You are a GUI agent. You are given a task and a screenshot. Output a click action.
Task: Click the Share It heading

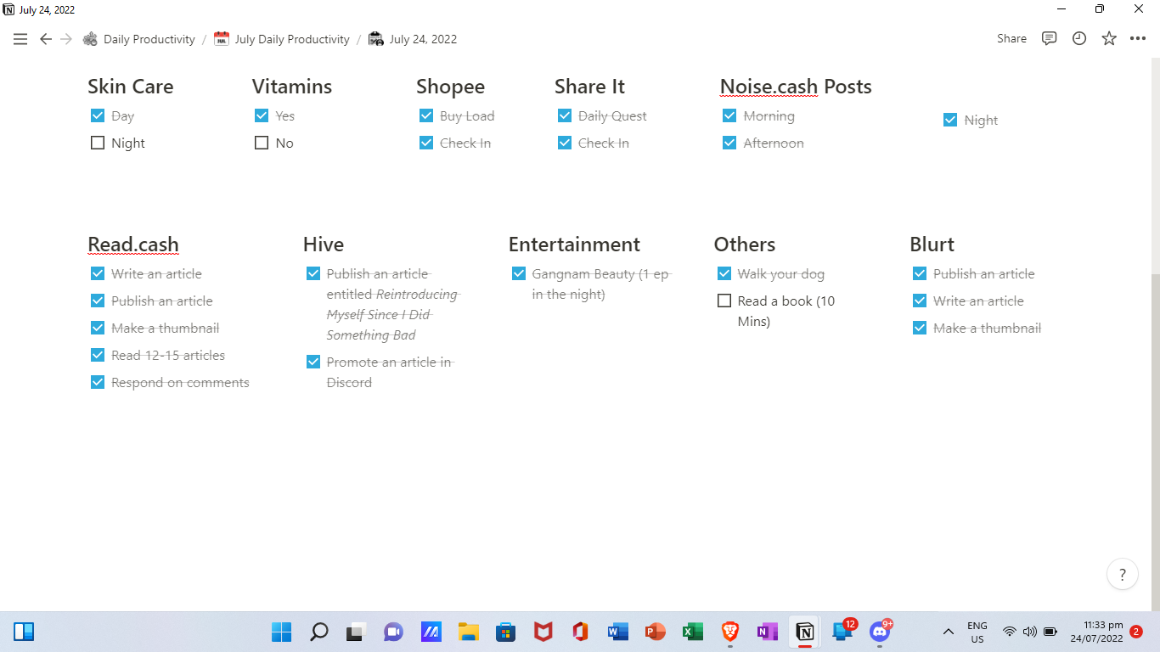[589, 87]
